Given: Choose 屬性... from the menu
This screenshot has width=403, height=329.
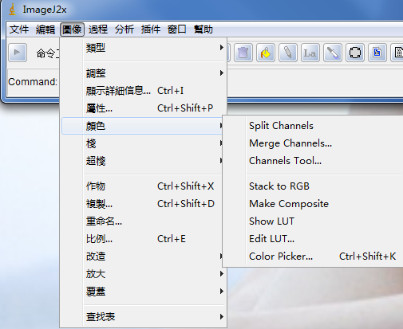Looking at the screenshot, I should click(144, 108).
